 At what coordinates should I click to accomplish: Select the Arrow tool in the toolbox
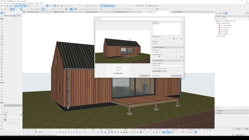pos(2,13)
